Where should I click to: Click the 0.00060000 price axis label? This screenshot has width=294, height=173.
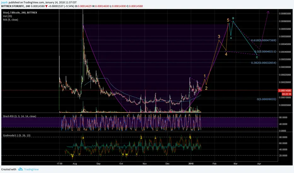[x=285, y=21]
